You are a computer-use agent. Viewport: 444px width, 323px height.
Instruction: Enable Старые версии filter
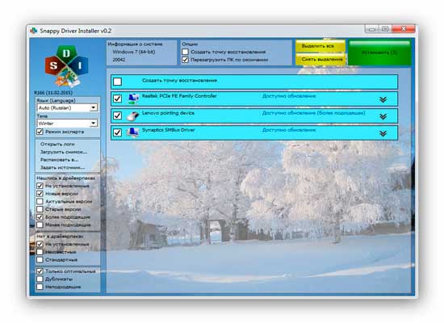click(40, 209)
